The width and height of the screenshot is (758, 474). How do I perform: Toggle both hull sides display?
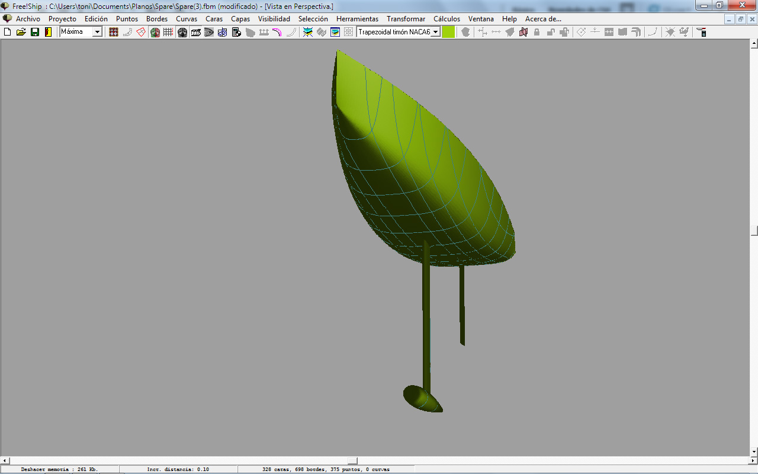(155, 32)
